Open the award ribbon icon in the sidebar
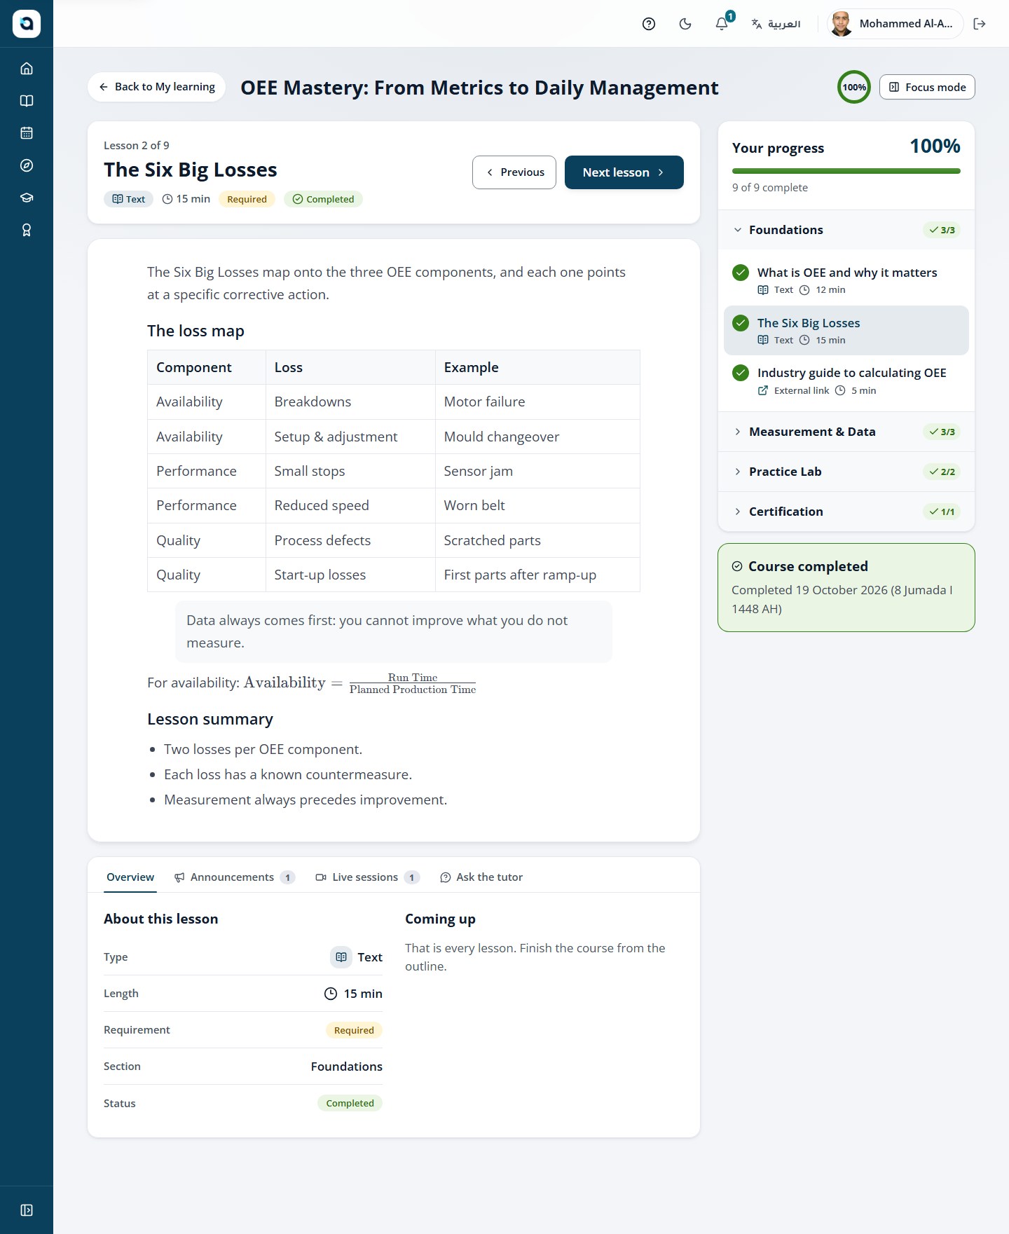Image resolution: width=1009 pixels, height=1234 pixels. tap(27, 230)
